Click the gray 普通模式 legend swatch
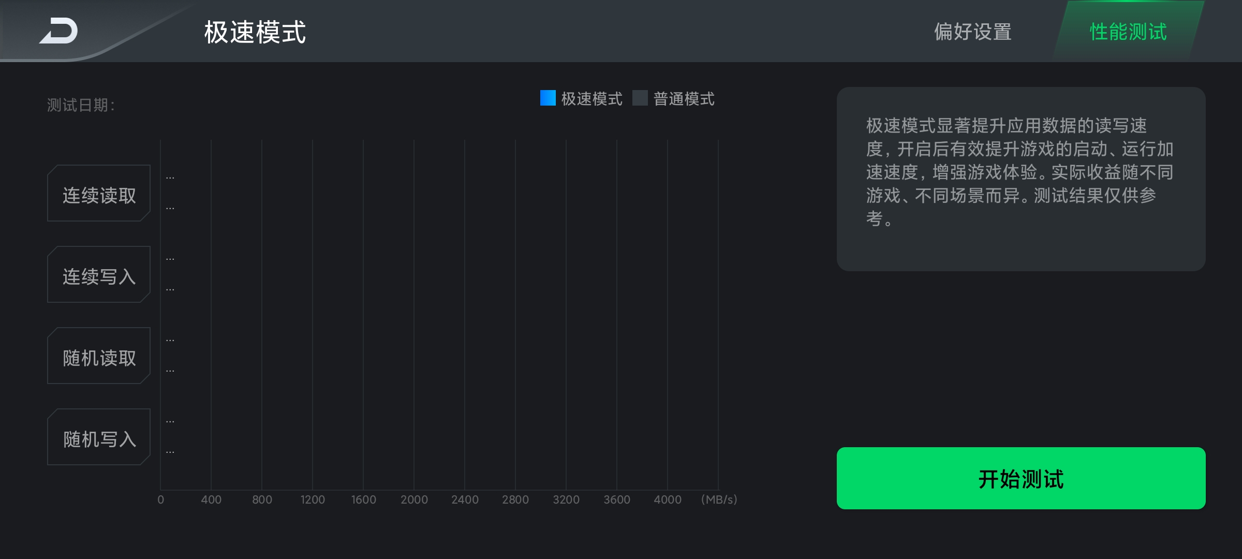 (x=640, y=98)
